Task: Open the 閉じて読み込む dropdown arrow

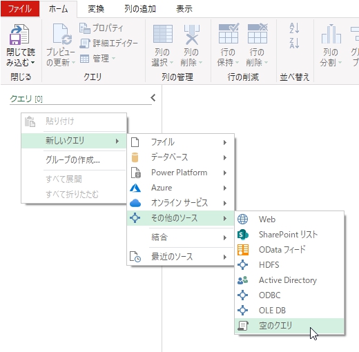Action: (32, 63)
